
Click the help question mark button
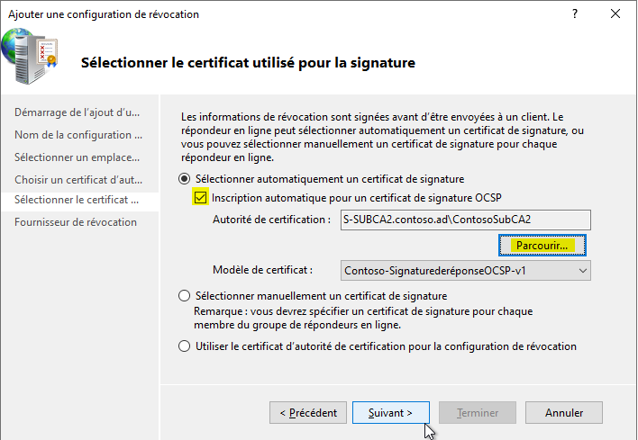pos(575,13)
